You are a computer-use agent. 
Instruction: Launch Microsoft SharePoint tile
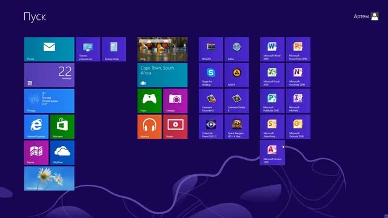(x=272, y=127)
